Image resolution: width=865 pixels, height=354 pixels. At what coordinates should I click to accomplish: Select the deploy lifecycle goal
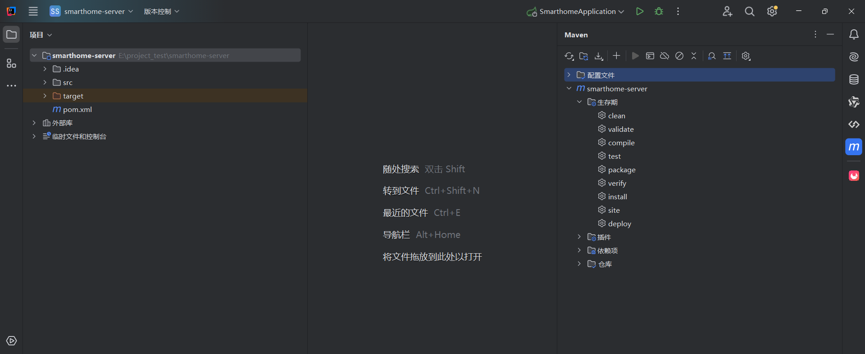pyautogui.click(x=615, y=224)
